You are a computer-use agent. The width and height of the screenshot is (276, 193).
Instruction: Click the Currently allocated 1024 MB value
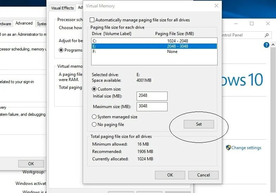click(145, 159)
